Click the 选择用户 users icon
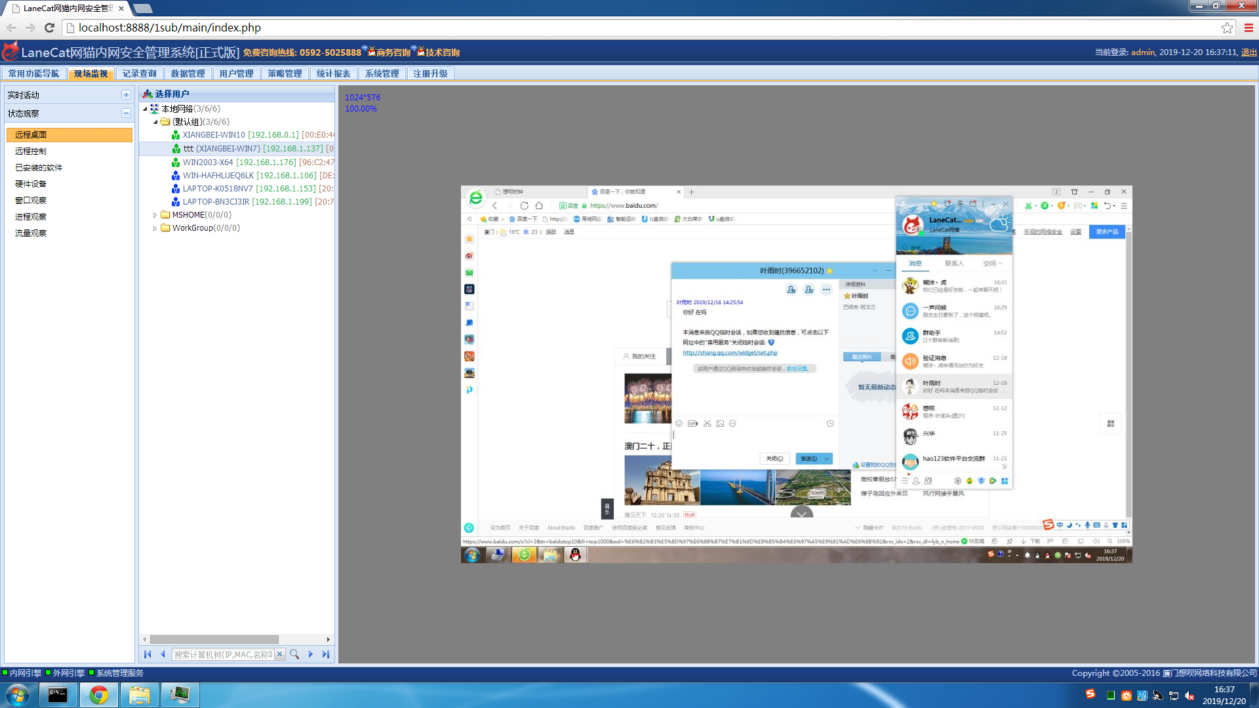The height and width of the screenshot is (708, 1259). (x=148, y=94)
